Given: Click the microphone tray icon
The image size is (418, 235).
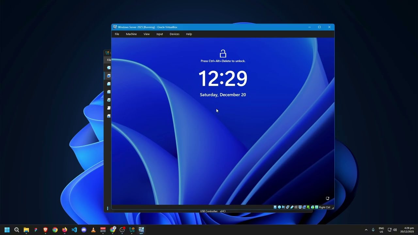Looking at the screenshot, I should point(373,230).
